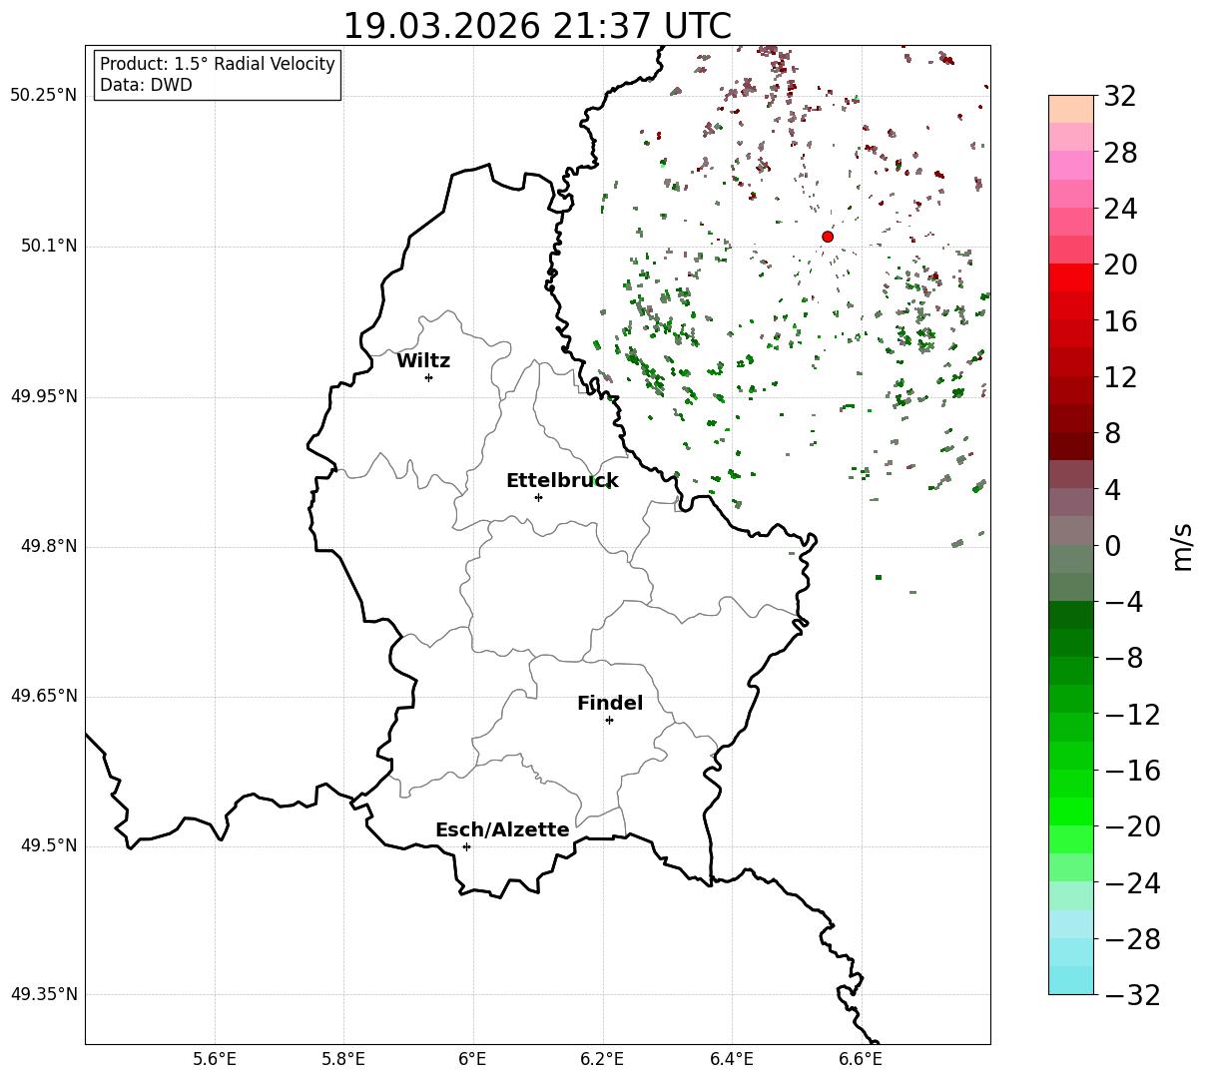Image resolution: width=1205 pixels, height=1079 pixels.
Task: Click the colorbar value 20 label
Action: (1120, 265)
